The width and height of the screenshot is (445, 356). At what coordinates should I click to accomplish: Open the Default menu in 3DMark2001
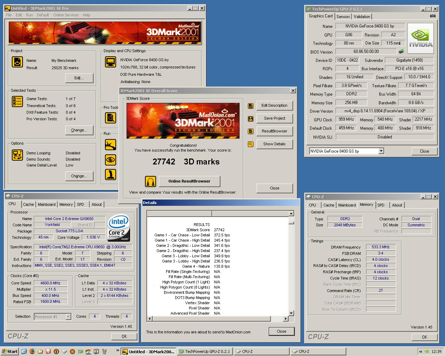[43, 15]
